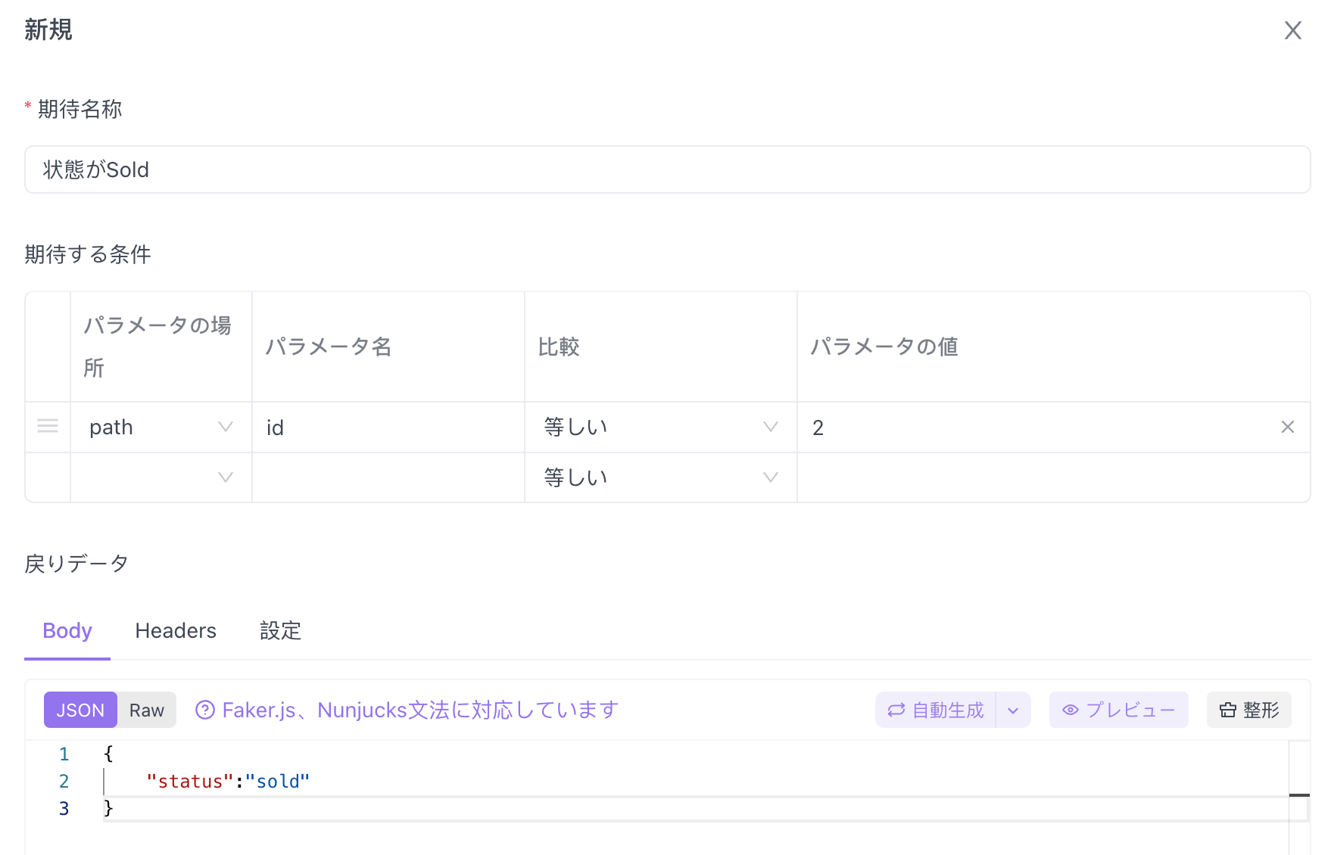The image size is (1331, 855).
Task: Open the Faker.js、Nunjucks文法に対応しています link
Action: (420, 710)
